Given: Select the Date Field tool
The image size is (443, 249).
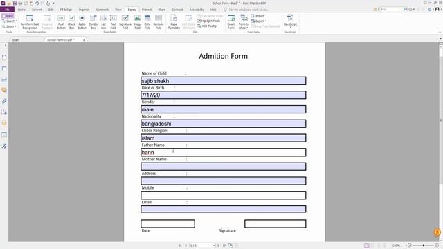Looking at the screenshot, I should (147, 21).
